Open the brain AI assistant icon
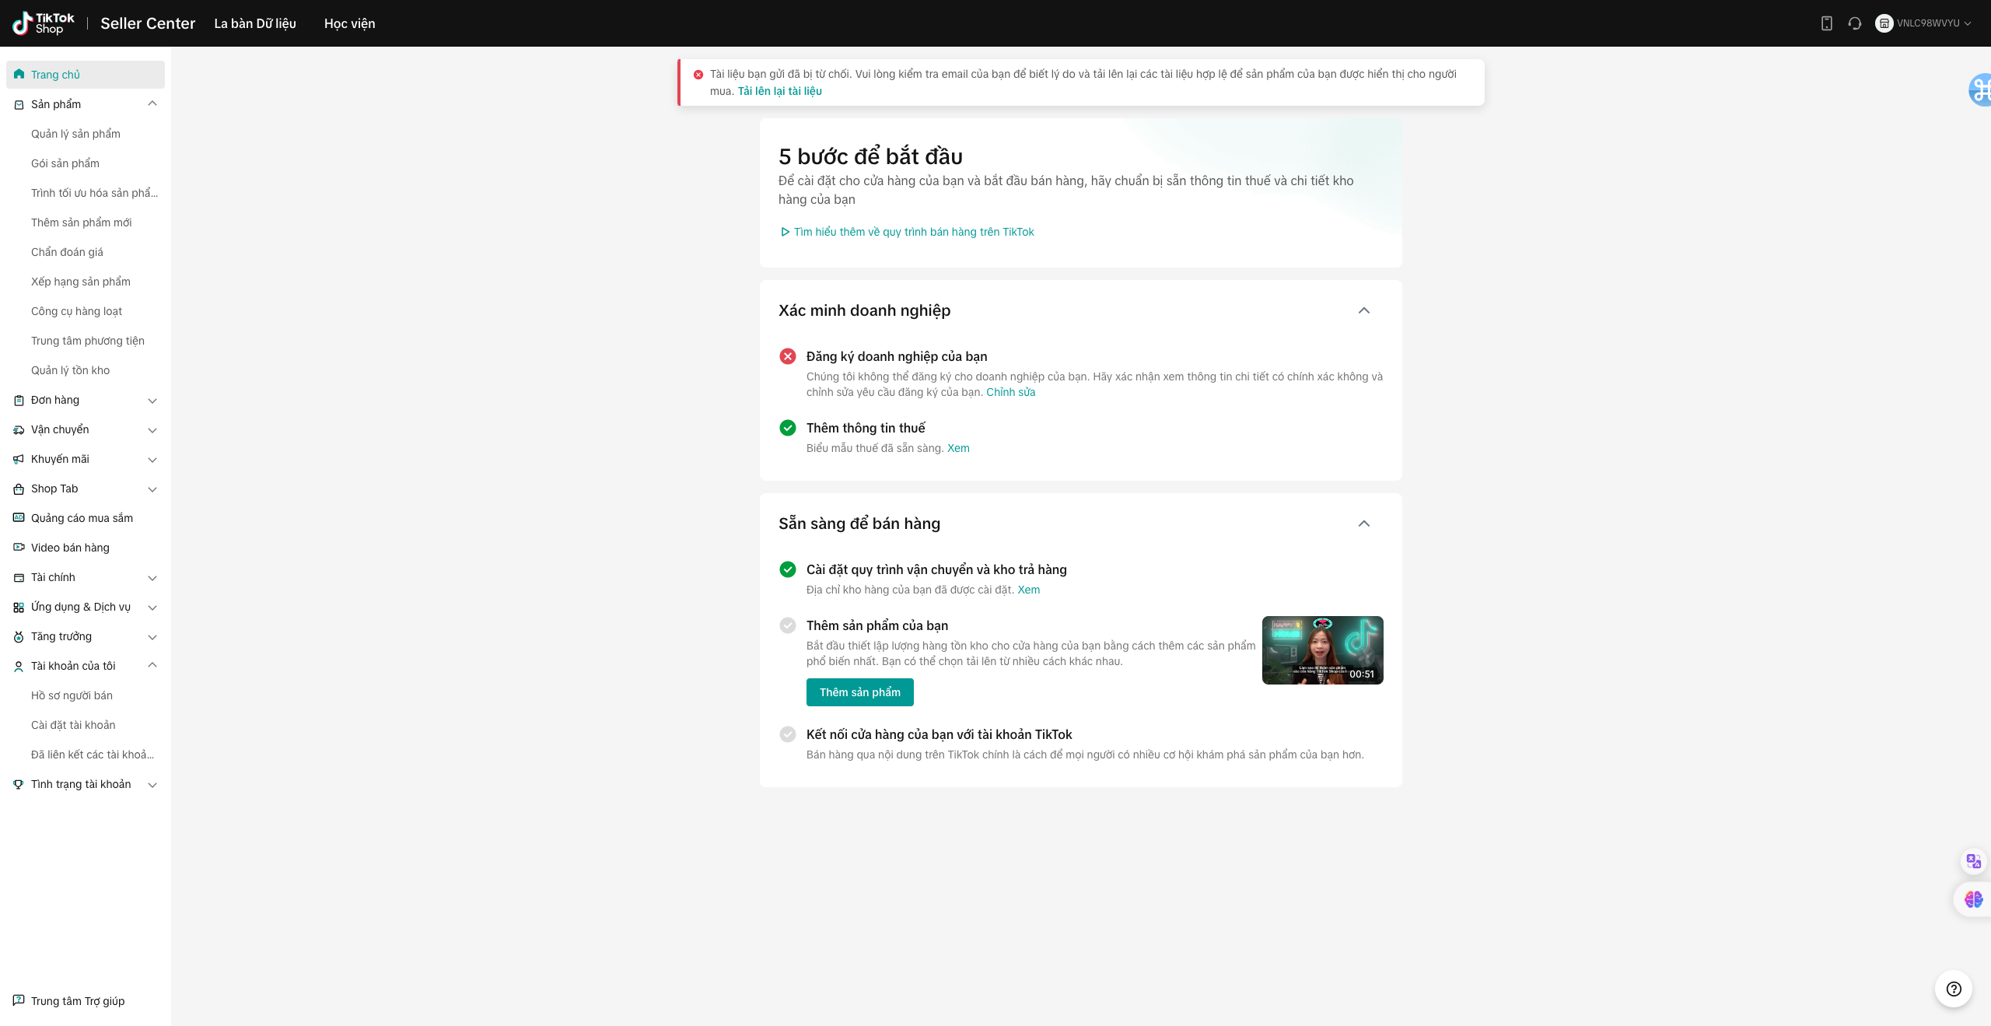 pos(1973,899)
